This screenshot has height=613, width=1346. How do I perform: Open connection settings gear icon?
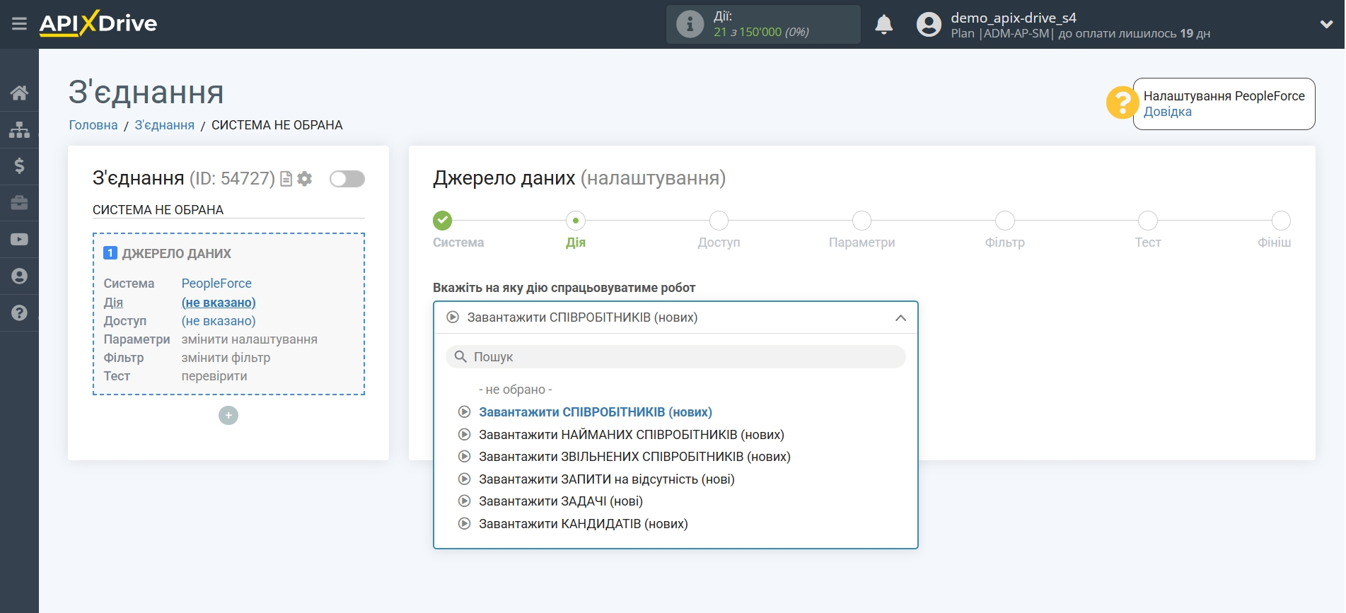(305, 179)
